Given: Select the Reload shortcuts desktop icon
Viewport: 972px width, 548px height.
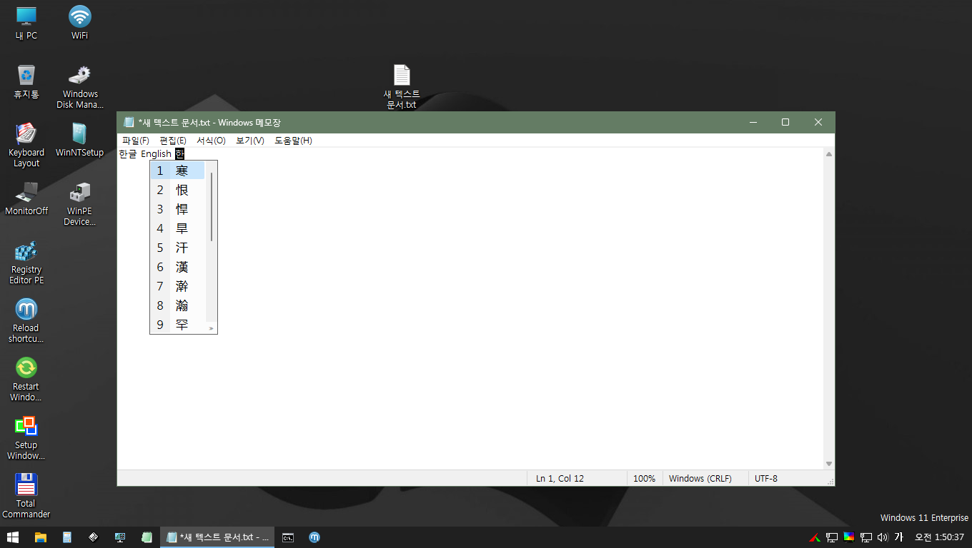Looking at the screenshot, I should pos(26,320).
